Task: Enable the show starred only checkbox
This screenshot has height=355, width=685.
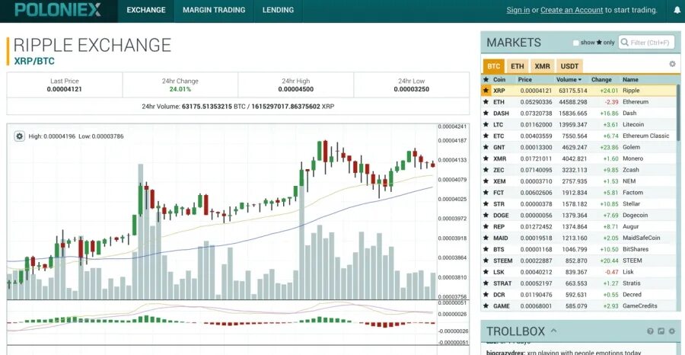Action: [x=576, y=43]
